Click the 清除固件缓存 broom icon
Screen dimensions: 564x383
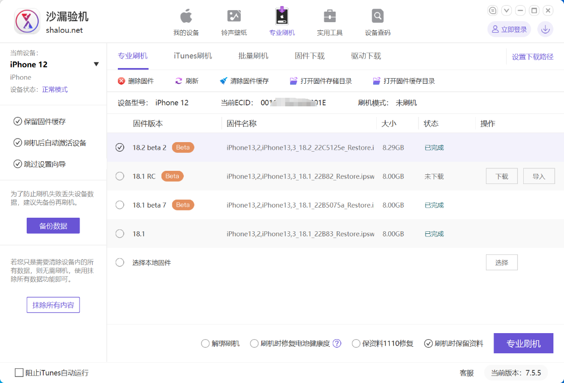coord(224,81)
